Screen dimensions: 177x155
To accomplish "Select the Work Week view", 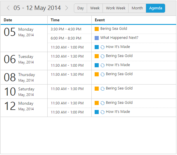I will (x=115, y=8).
